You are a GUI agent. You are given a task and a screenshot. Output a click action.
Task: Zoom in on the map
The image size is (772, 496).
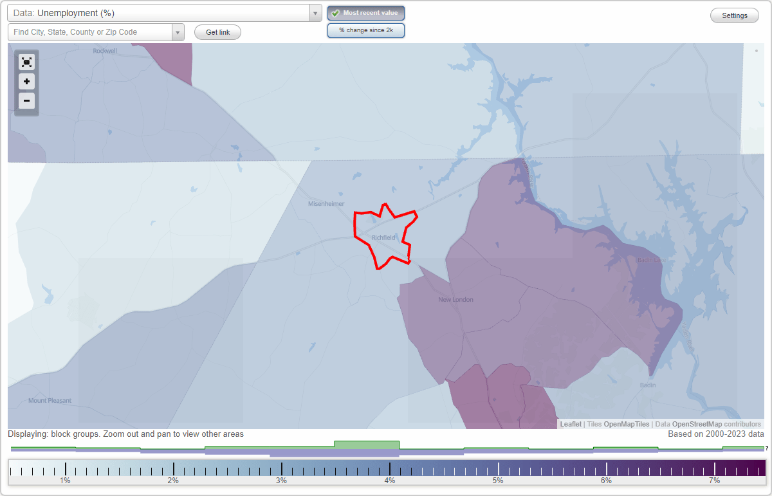(x=26, y=82)
